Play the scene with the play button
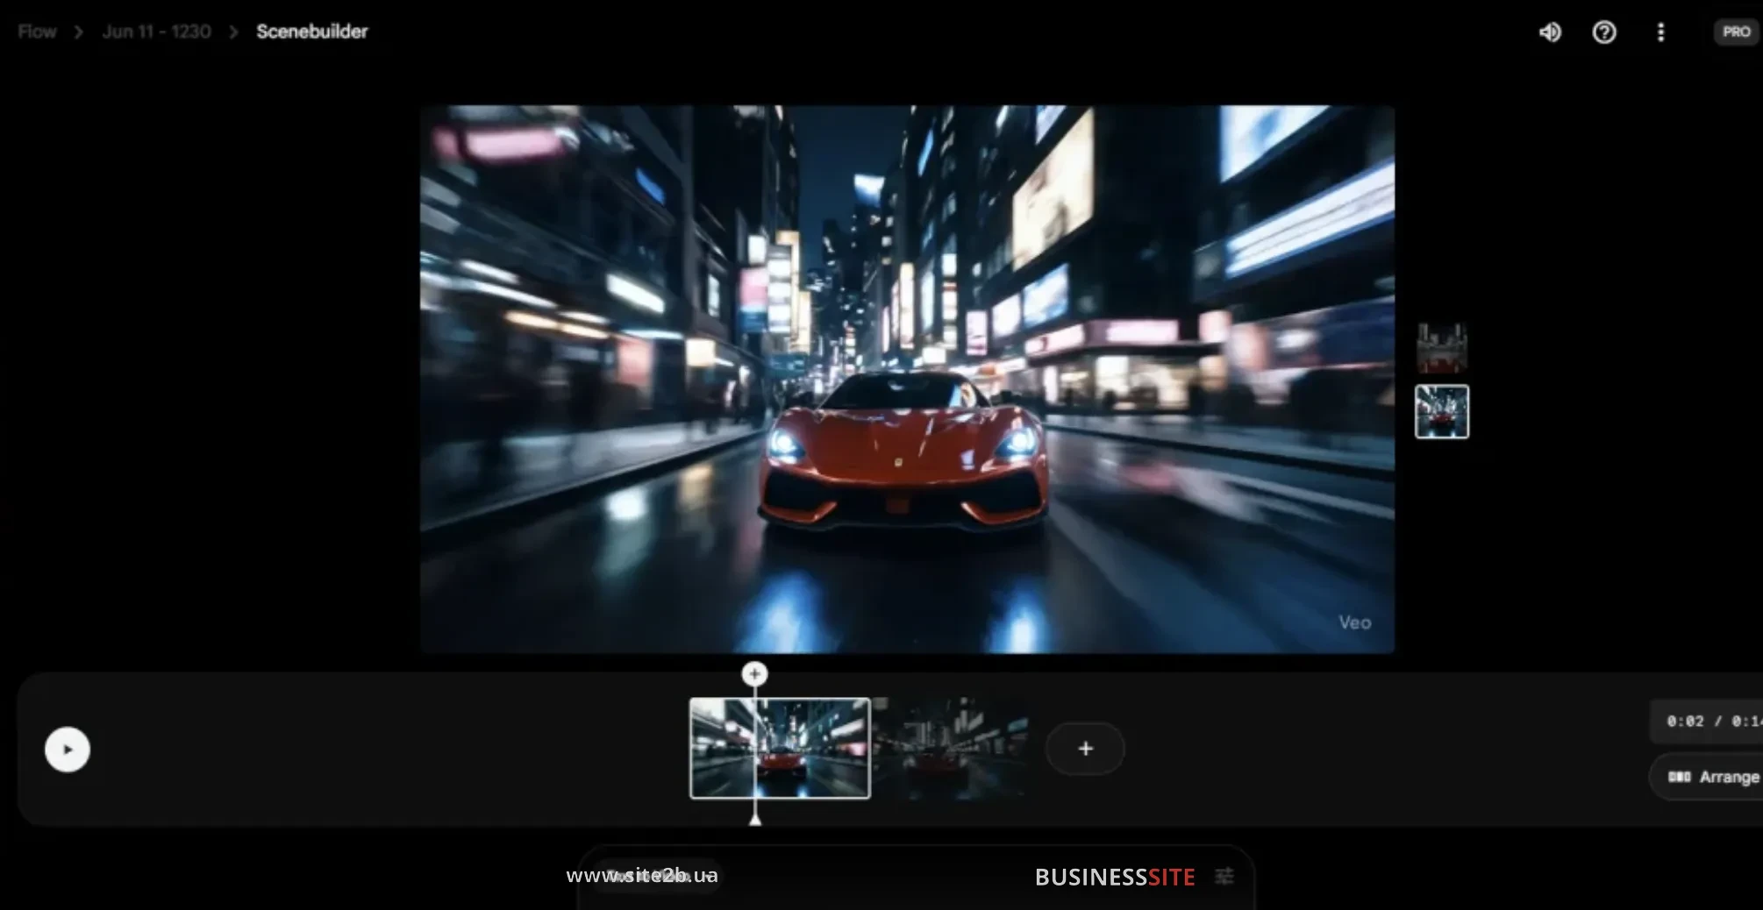This screenshot has height=910, width=1763. pos(68,750)
